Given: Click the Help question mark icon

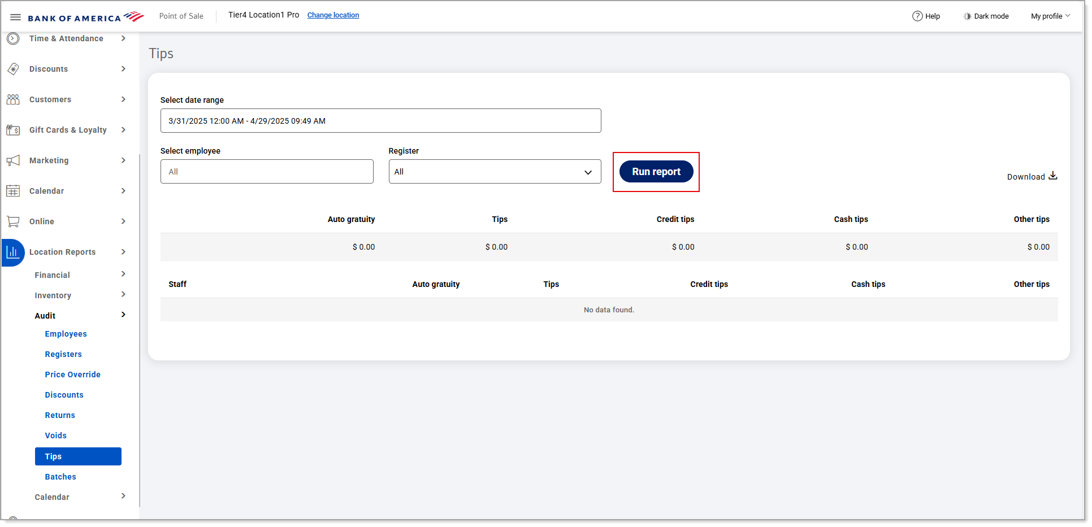Looking at the screenshot, I should 917,16.
